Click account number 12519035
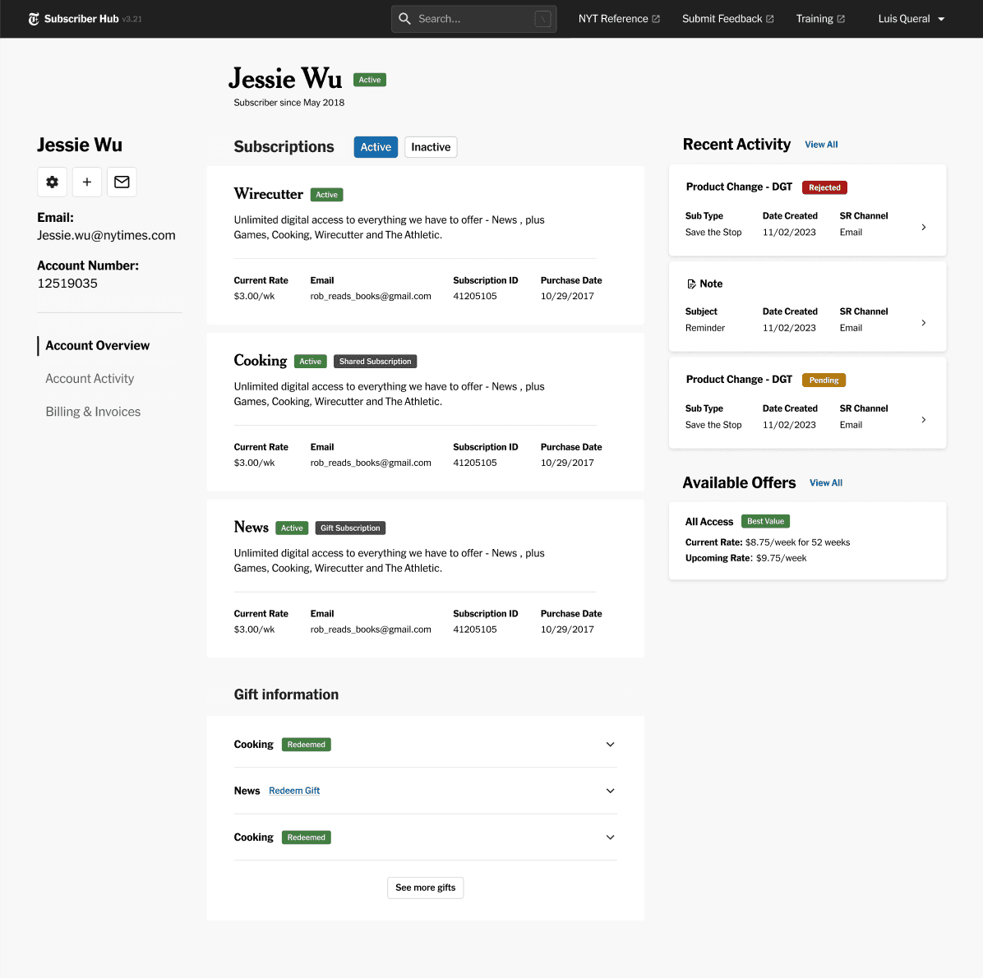983x978 pixels. click(67, 284)
